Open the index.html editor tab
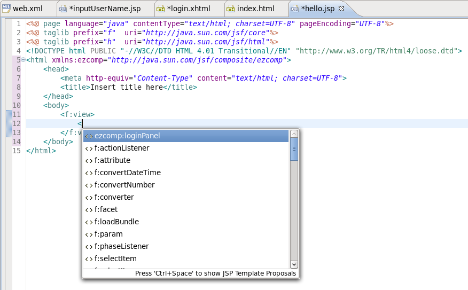The height and width of the screenshot is (290, 468). [255, 9]
